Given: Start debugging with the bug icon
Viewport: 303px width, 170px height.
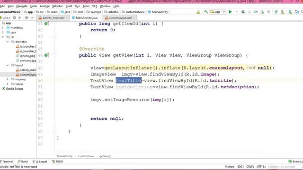Looking at the screenshot, I should point(243,12).
